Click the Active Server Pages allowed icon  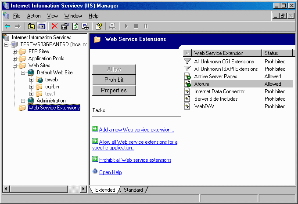187,76
